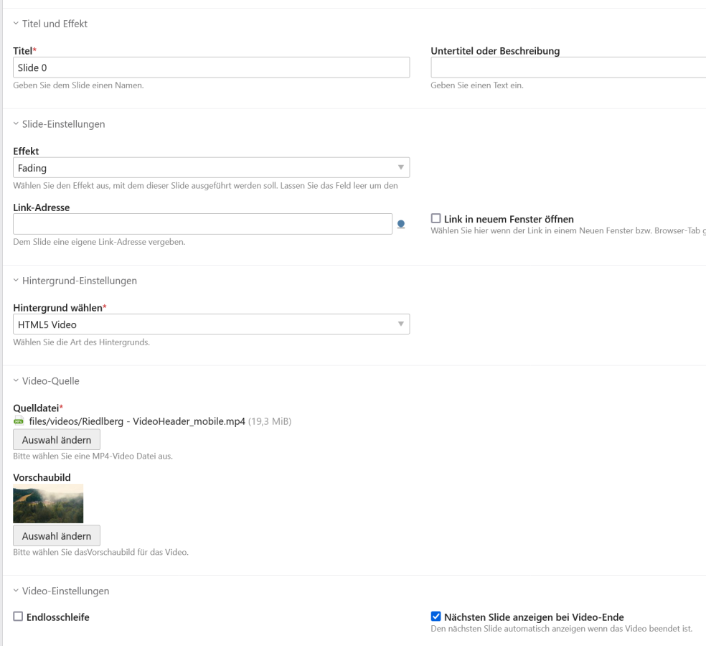Click the Vorschaubild landscape thumbnail
This screenshot has height=646, width=706.
[x=48, y=503]
